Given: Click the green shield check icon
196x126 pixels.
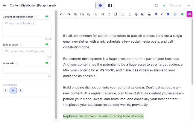Looking at the screenshot, I should pyautogui.click(x=182, y=14).
